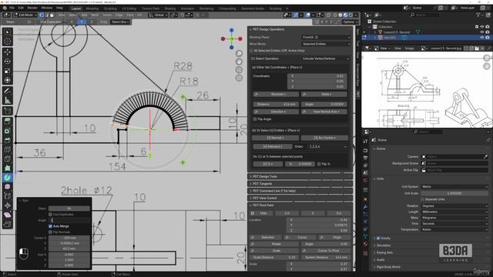The width and height of the screenshot is (493, 277).
Task: Switch to the Shading workspace tab
Action: point(170,8)
